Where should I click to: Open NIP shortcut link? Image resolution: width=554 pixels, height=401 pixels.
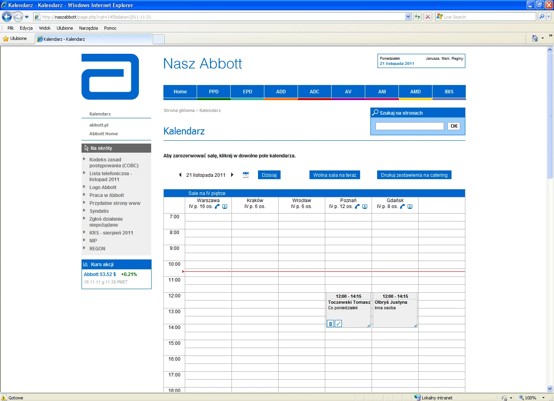[93, 241]
